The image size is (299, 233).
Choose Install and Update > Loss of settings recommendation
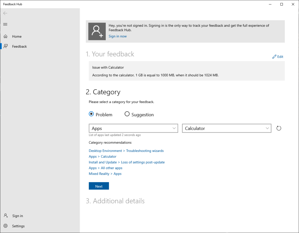click(127, 162)
